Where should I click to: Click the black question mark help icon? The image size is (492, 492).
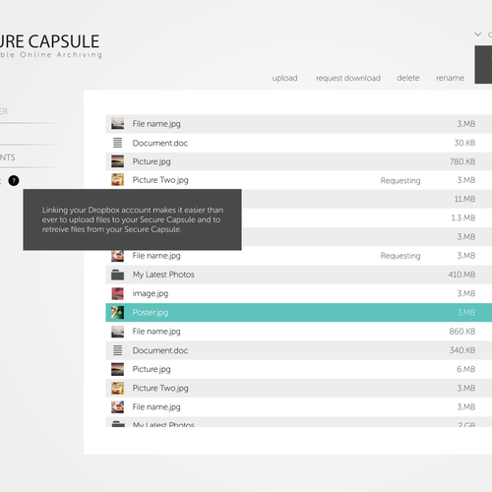14,181
